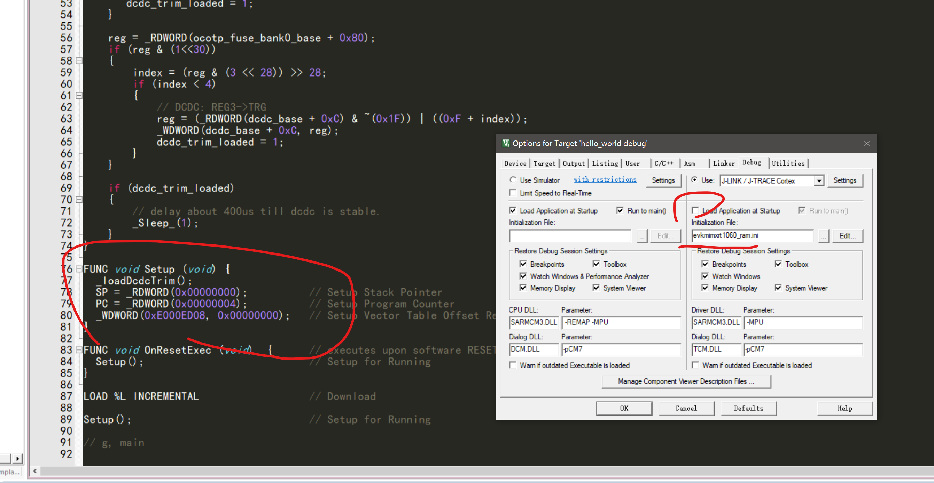This screenshot has height=483, width=934.
Task: Browse for simulator initialization file
Action: [642, 236]
